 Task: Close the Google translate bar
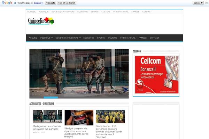(206, 3)
